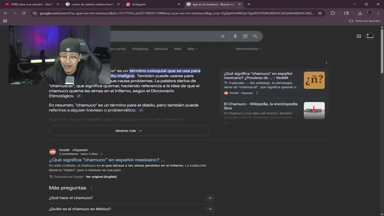Open the extensions puzzle icon
Screen dimensions: 384x216
click(333, 13)
